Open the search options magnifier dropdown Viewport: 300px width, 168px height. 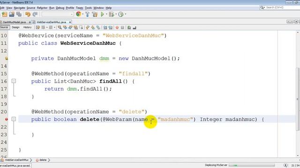click(x=262, y=7)
